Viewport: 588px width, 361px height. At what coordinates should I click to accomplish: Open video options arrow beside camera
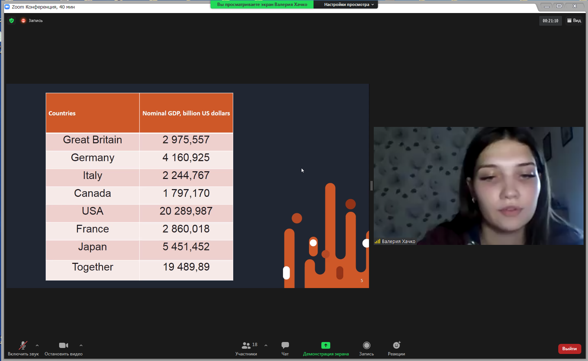81,345
